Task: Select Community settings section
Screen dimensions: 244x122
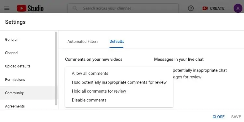Action: [x=27, y=93]
